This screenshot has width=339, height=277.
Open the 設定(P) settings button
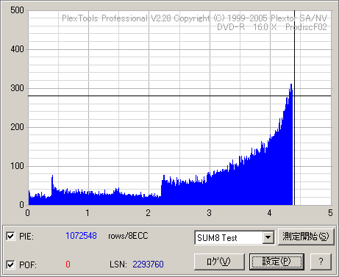[276, 262]
